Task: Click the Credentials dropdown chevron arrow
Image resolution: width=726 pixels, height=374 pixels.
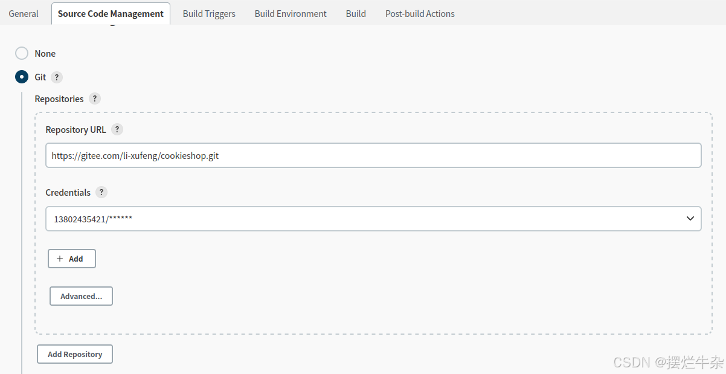Action: point(690,219)
